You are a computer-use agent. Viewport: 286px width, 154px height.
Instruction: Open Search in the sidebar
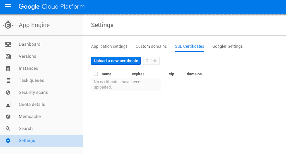[x=42, y=128]
